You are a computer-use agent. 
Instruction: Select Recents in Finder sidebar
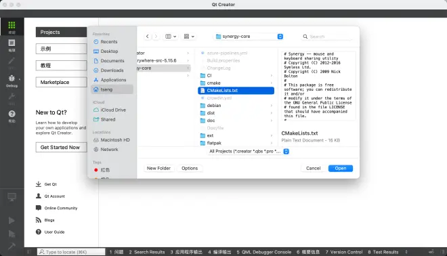[112, 41]
